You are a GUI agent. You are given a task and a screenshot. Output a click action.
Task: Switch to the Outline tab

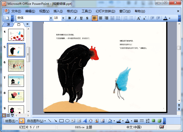[x=8, y=25]
